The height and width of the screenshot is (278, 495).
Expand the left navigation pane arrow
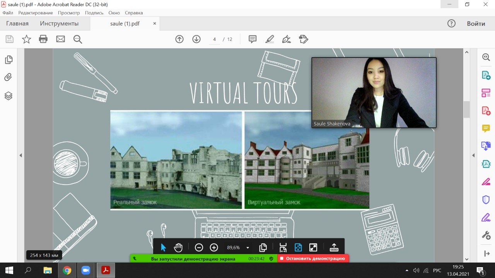(21, 155)
